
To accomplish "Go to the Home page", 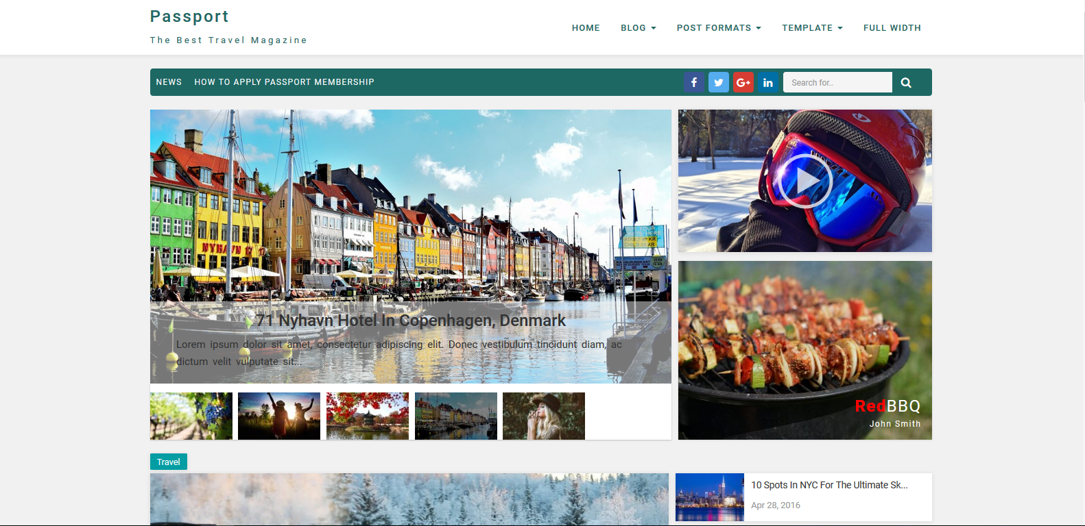I will pyautogui.click(x=586, y=28).
